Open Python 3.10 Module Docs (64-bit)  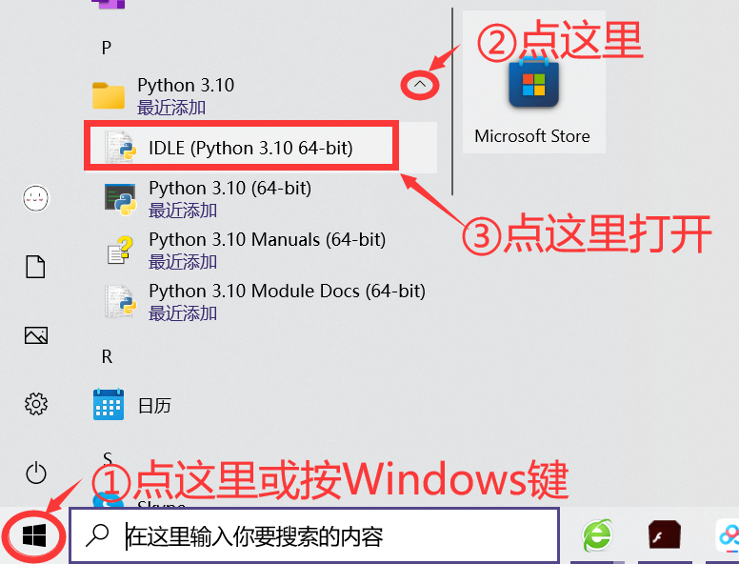click(261, 301)
